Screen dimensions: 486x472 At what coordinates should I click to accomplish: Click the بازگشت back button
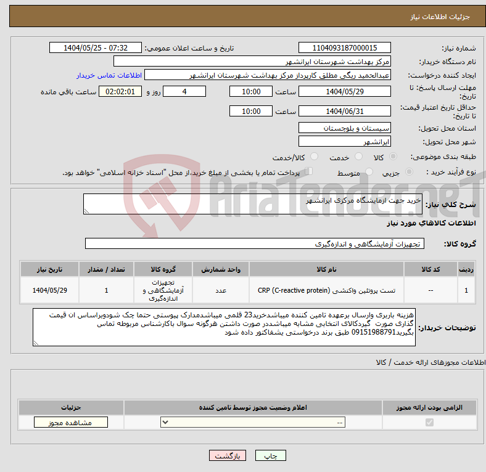click(x=228, y=455)
